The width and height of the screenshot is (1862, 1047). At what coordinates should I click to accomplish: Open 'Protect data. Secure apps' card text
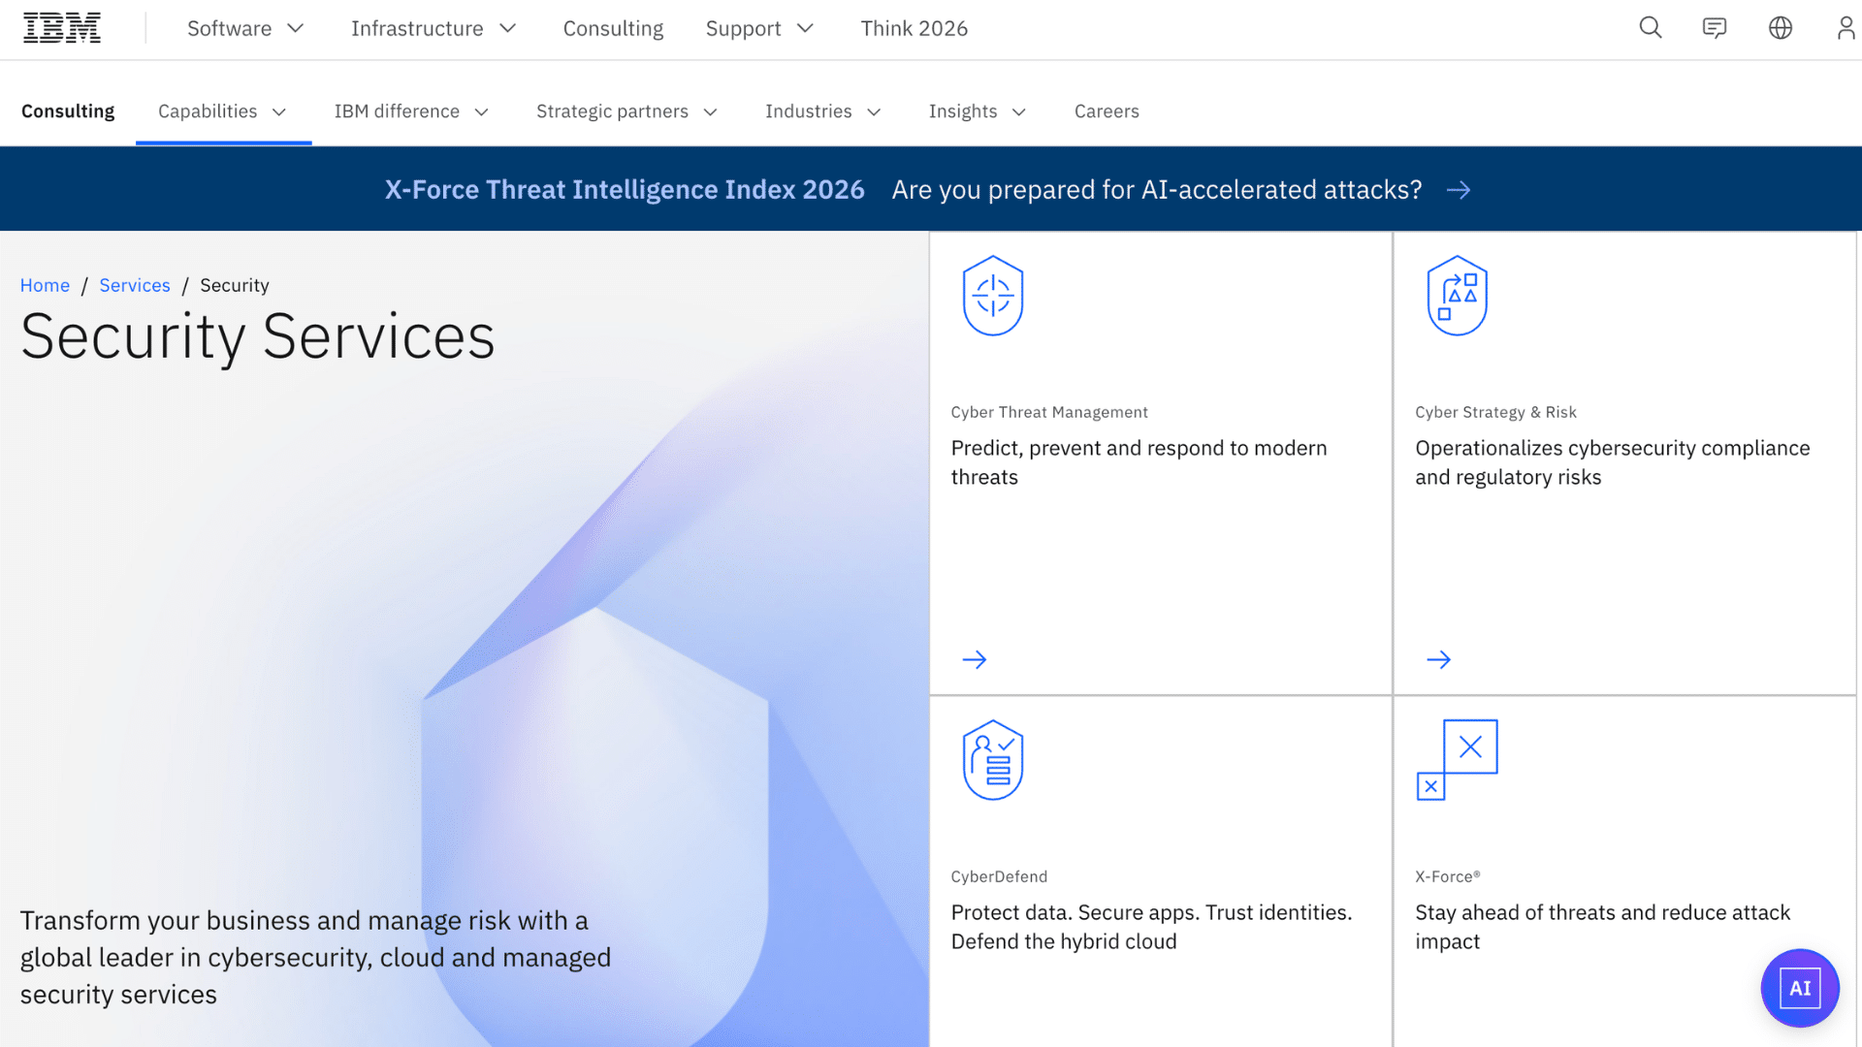pos(1151,927)
